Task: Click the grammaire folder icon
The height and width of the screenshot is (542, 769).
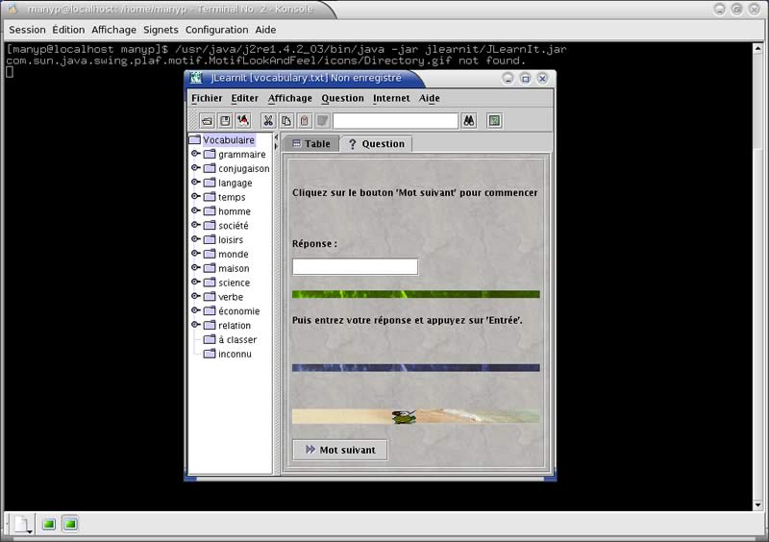Action: pos(210,154)
